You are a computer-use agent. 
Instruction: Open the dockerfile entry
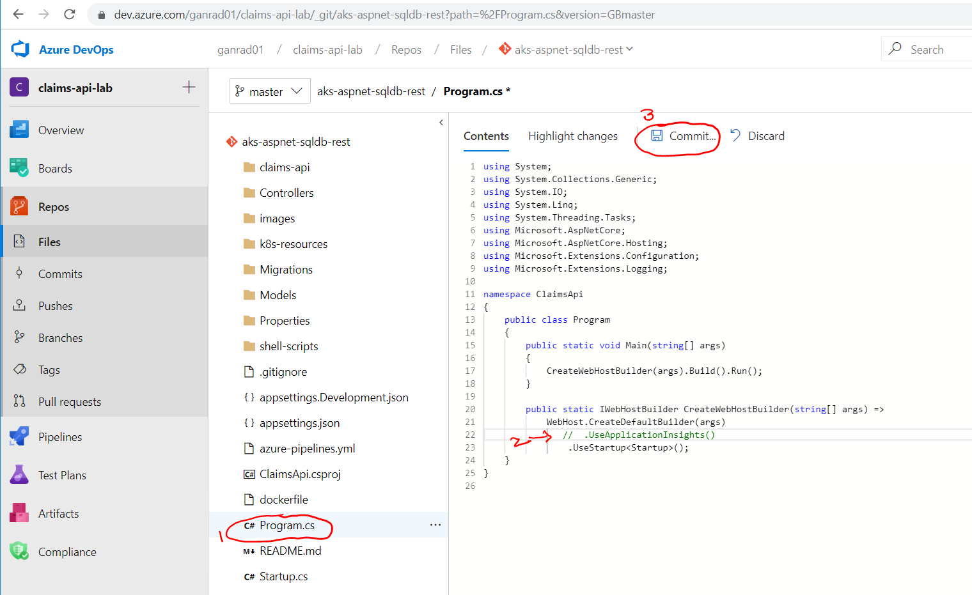click(283, 500)
